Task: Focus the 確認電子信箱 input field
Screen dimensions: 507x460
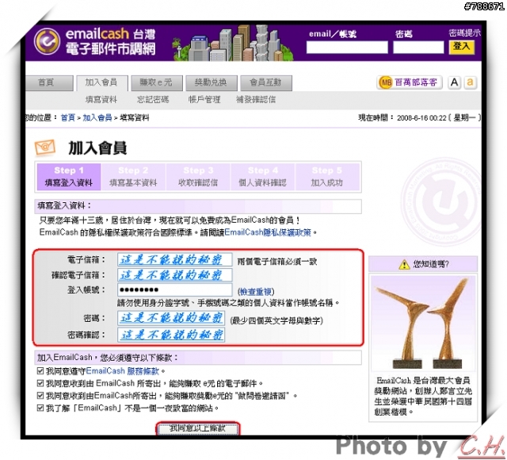Action: [174, 275]
